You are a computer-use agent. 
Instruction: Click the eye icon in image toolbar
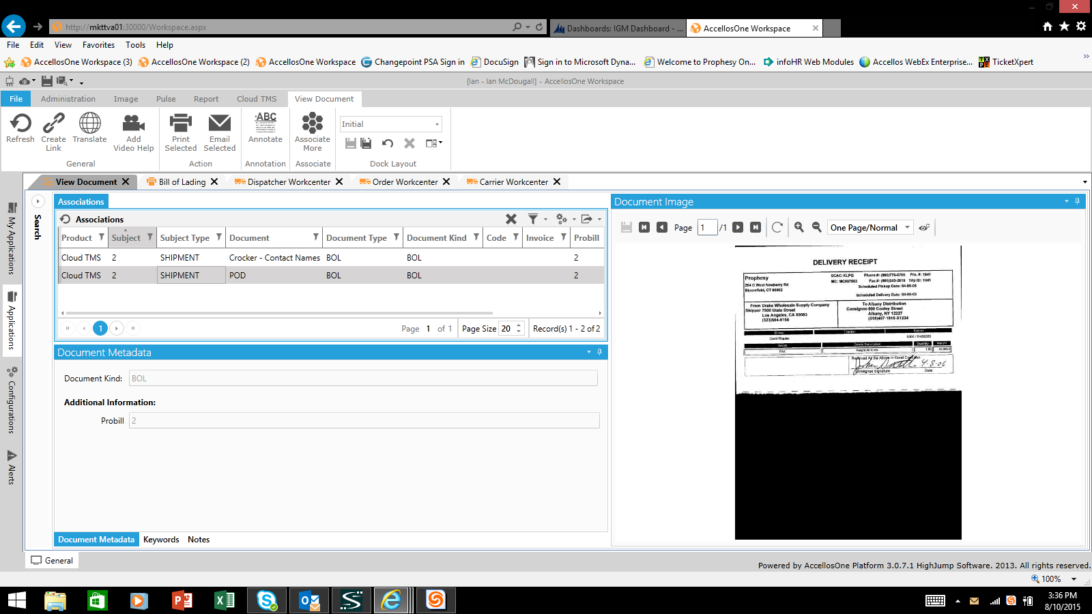924,228
